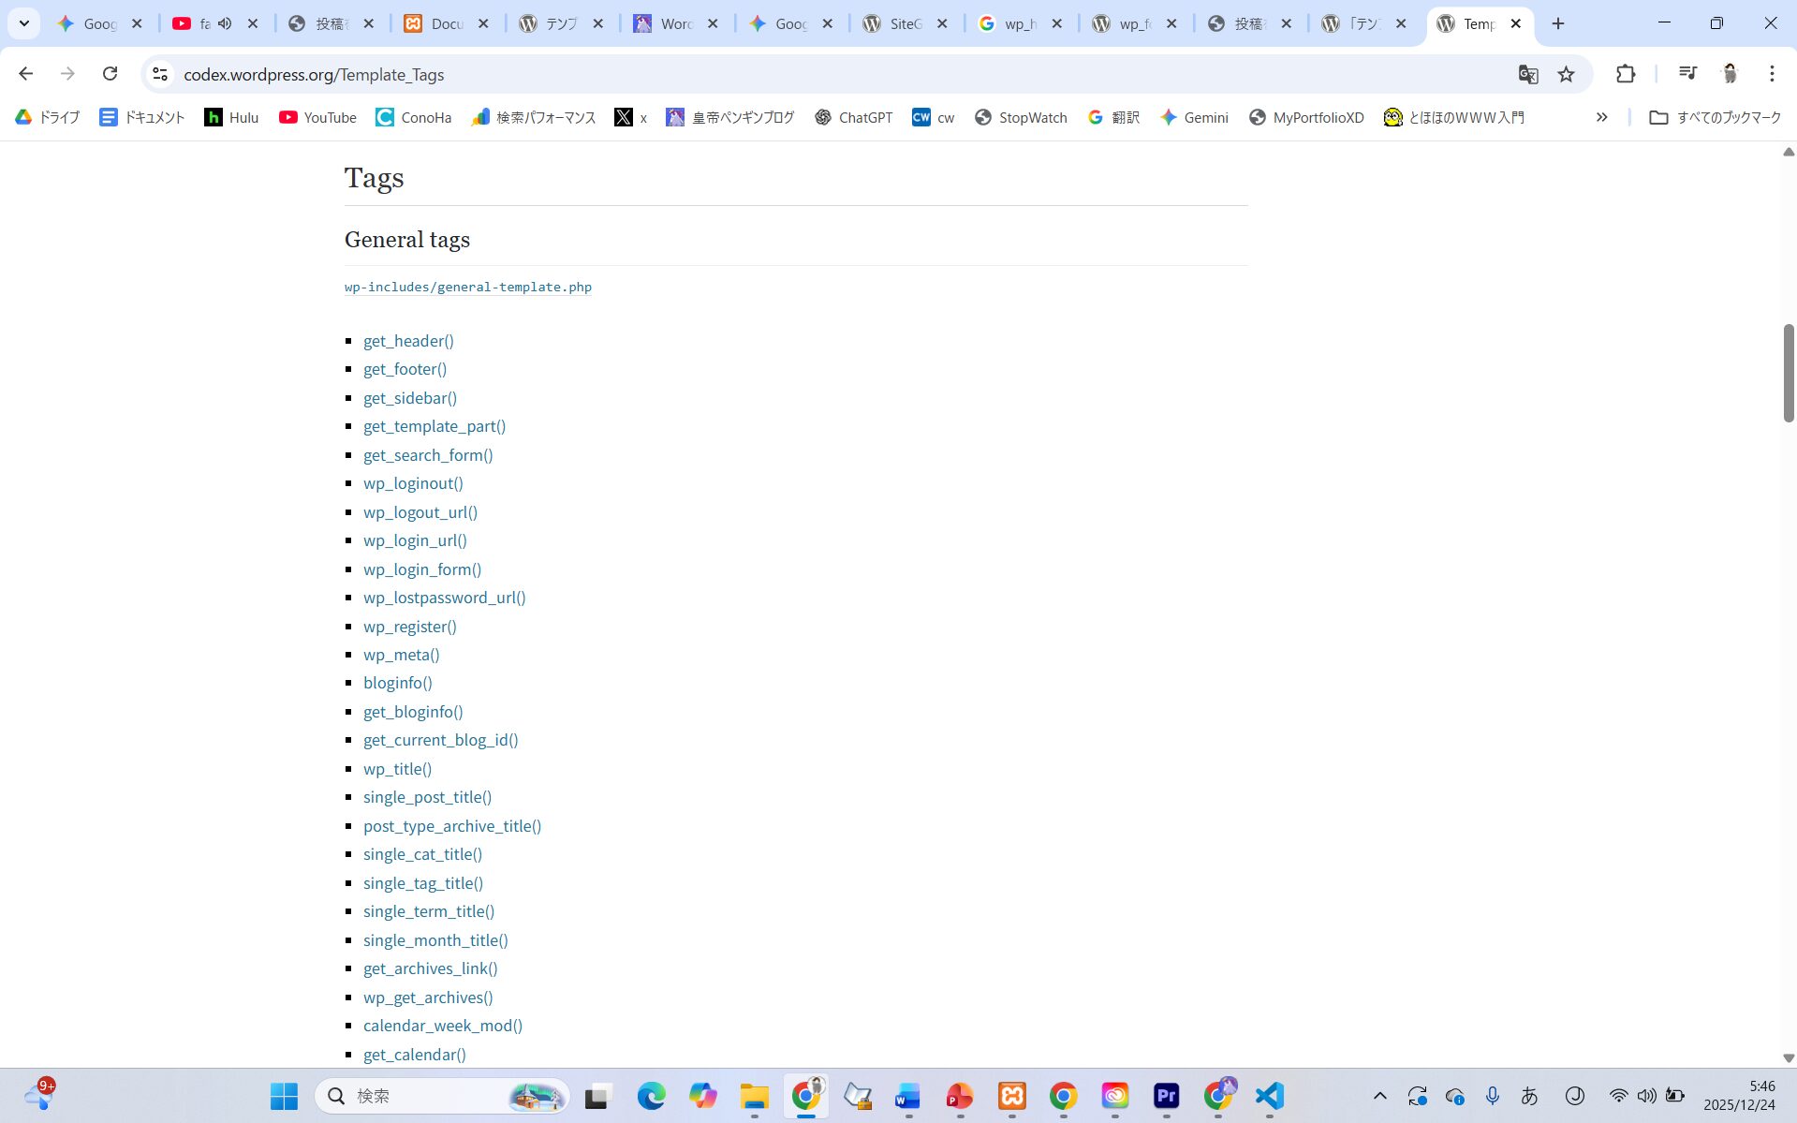Open the Extensions puzzle icon
This screenshot has width=1797, height=1123.
coord(1626,74)
